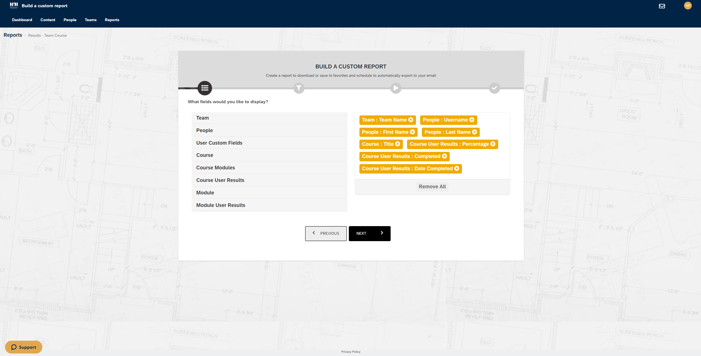Jump to the filter funnel step
Screen dimensions: 701x356
pos(299,88)
